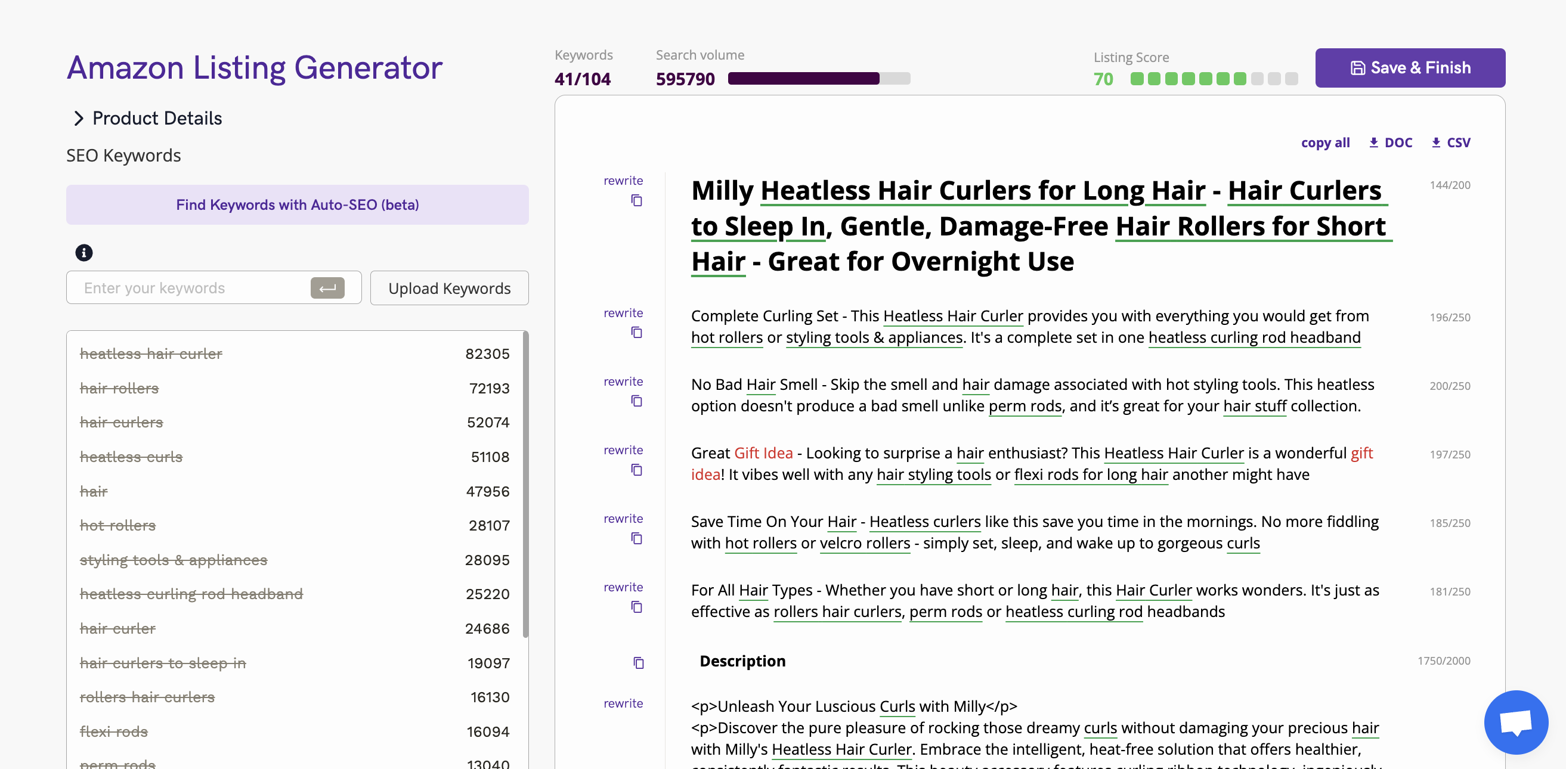
Task: Click the keyword info icon
Action: (84, 253)
